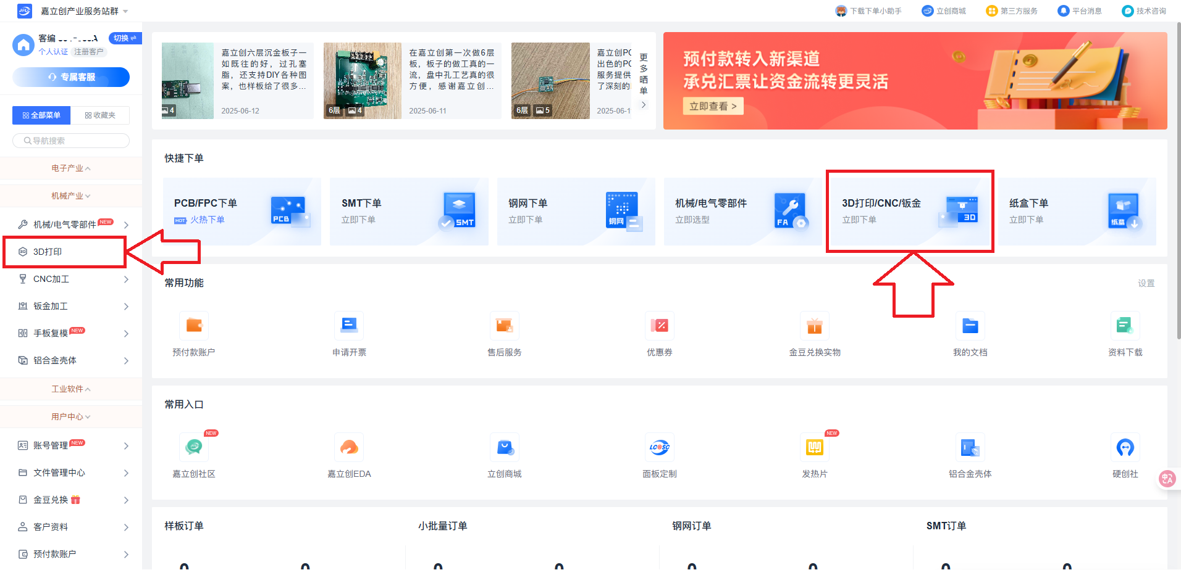
Task: Click the 个人认证 link
Action: pyautogui.click(x=53, y=52)
